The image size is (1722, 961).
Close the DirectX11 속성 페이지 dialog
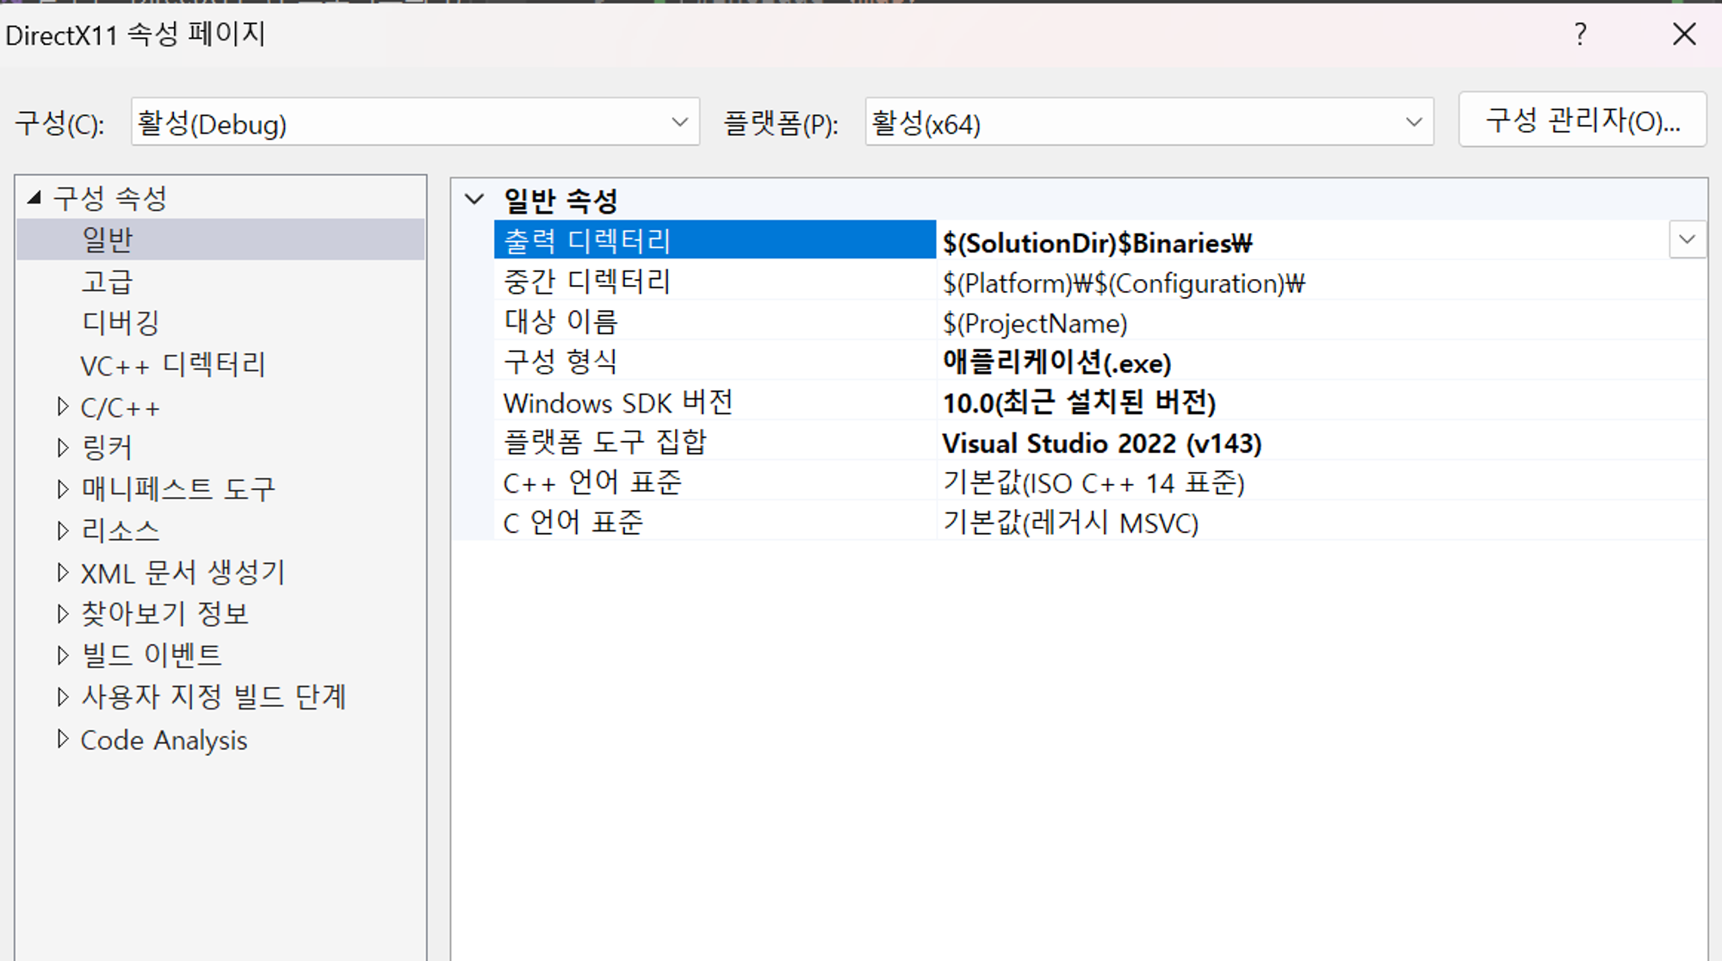[x=1684, y=34]
